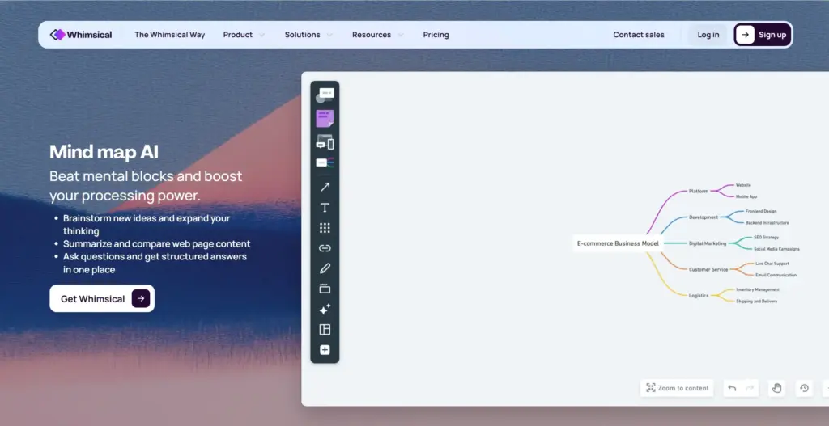Select the E-commerce Business Model node
This screenshot has height=426, width=829.
tap(618, 243)
